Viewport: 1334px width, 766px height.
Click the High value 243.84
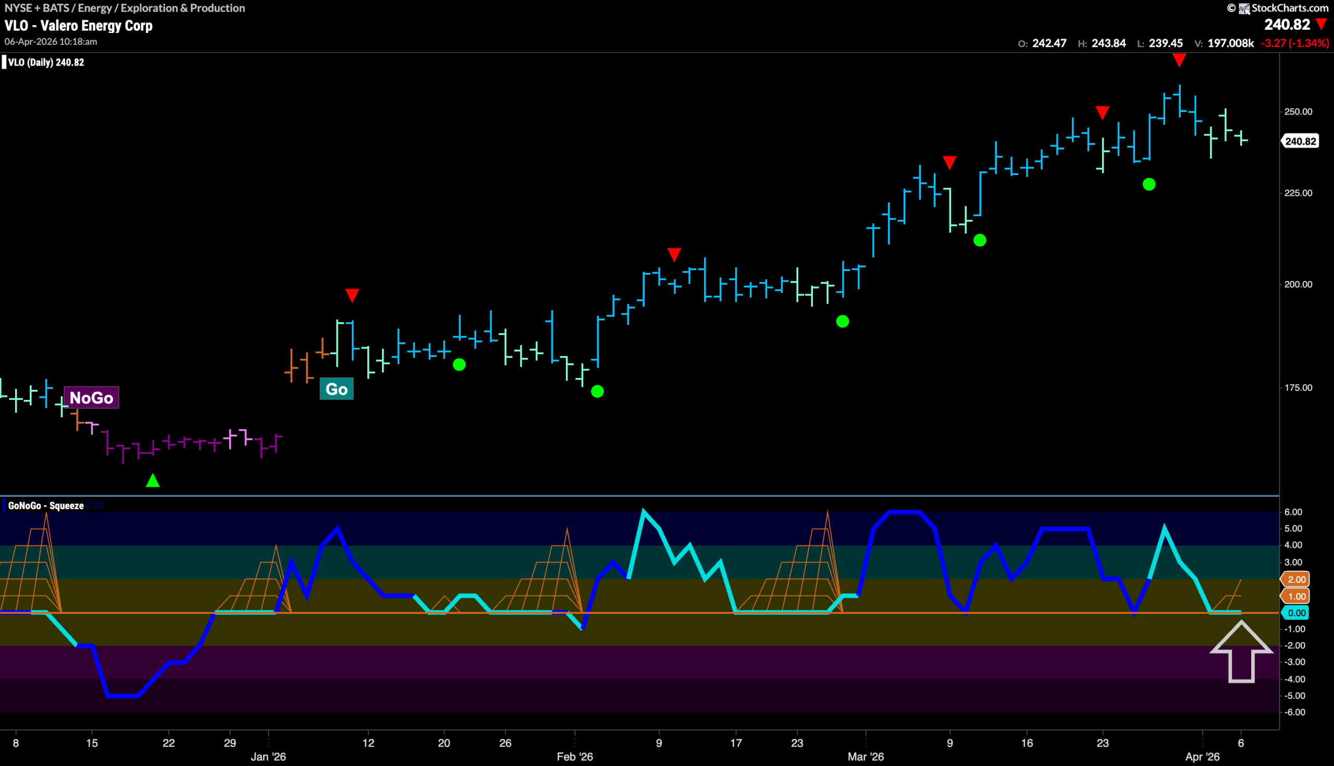pos(1109,43)
